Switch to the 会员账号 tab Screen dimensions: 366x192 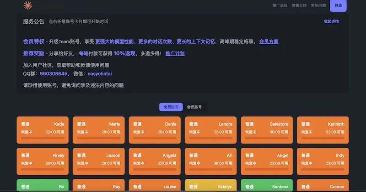pyautogui.click(x=194, y=107)
